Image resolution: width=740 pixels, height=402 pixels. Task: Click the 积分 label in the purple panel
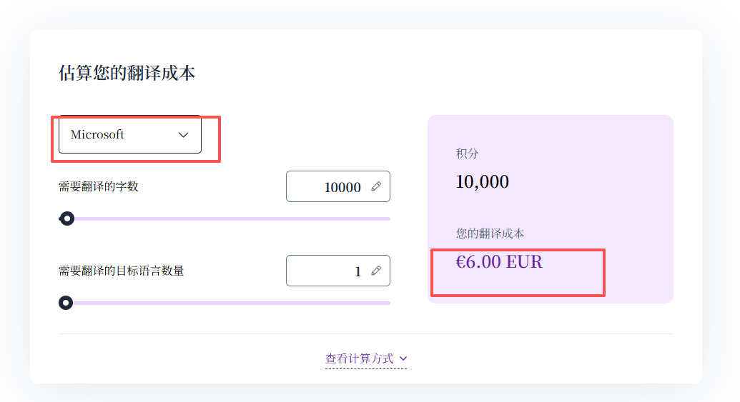(x=467, y=154)
